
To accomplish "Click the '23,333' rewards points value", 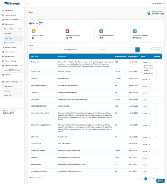I will pos(118,72).
